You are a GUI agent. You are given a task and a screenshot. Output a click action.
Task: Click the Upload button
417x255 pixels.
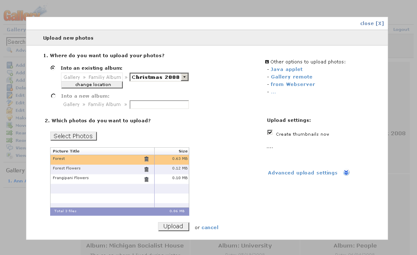click(173, 227)
